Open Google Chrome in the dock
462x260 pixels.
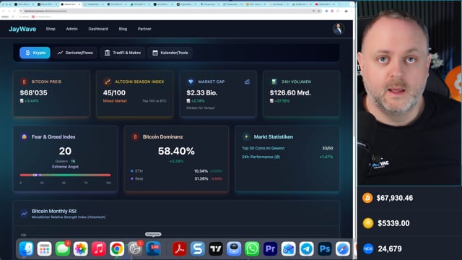pos(117,249)
